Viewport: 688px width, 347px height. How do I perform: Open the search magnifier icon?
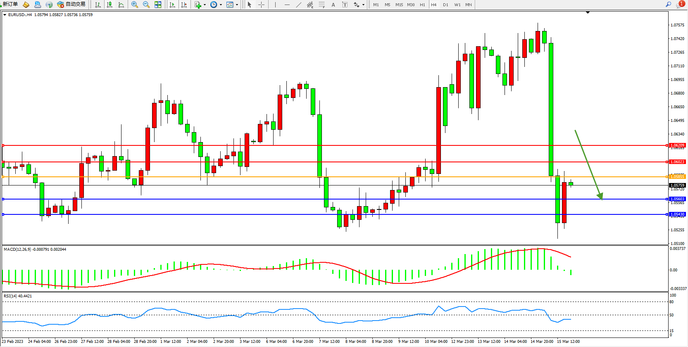668,4
